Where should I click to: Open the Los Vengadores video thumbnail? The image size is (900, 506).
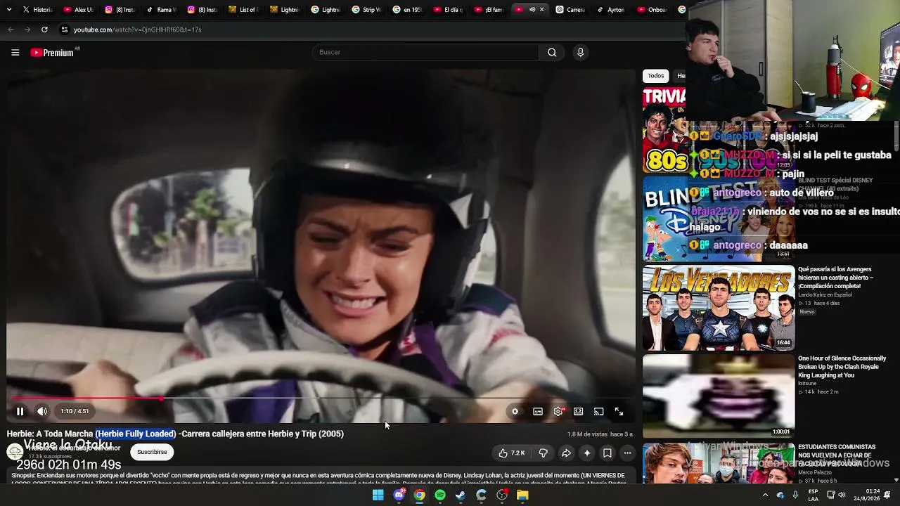[x=719, y=308]
